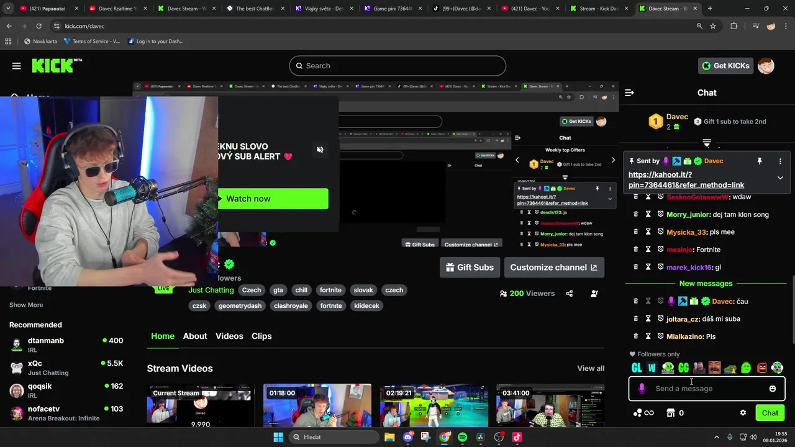Share the stream via share icon
The height and width of the screenshot is (447, 795).
569,294
